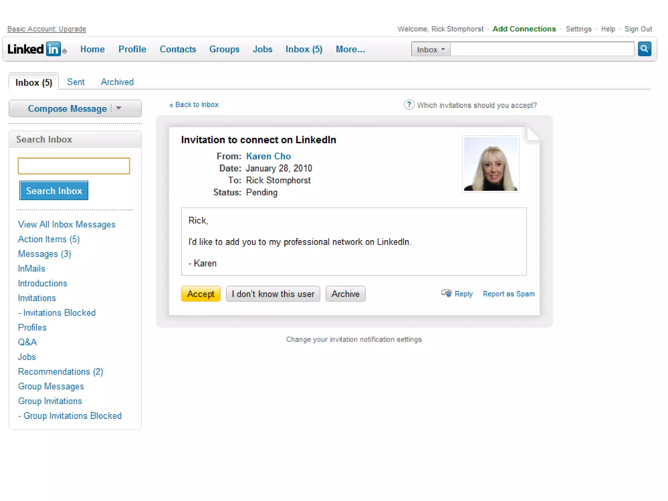668x501 pixels.
Task: Go back to Inbox link
Action: pyautogui.click(x=194, y=105)
